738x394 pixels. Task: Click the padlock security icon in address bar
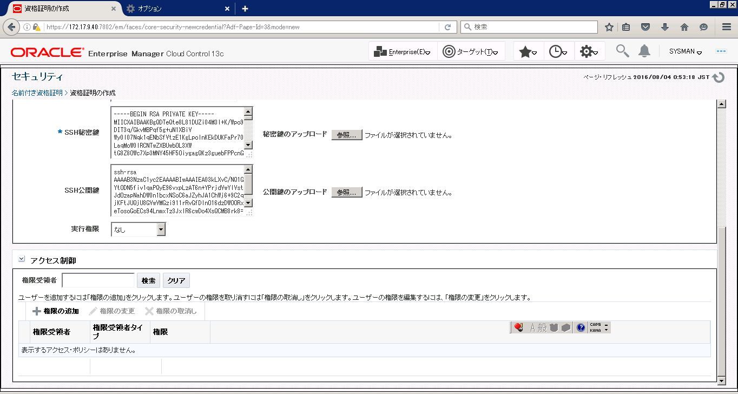(36, 27)
